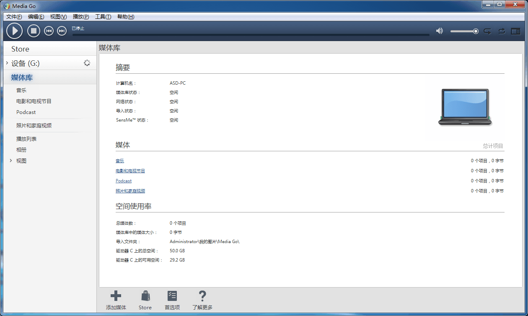This screenshot has width=528, height=316.
Task: Open 照片和家庭视频 in the sidebar
Action: [x=34, y=125]
